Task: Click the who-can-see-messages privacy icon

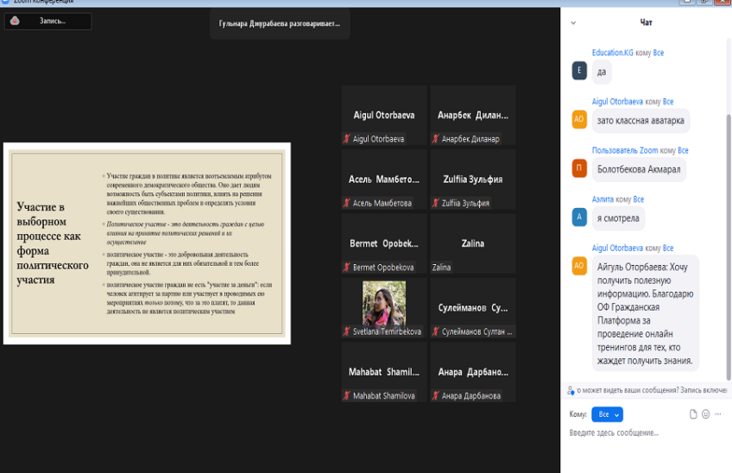Action: coord(571,390)
